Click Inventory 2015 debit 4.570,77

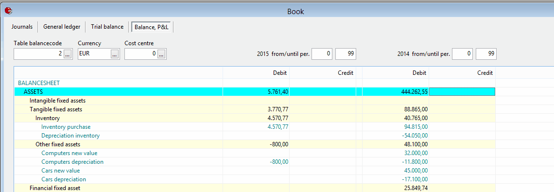[277, 118]
